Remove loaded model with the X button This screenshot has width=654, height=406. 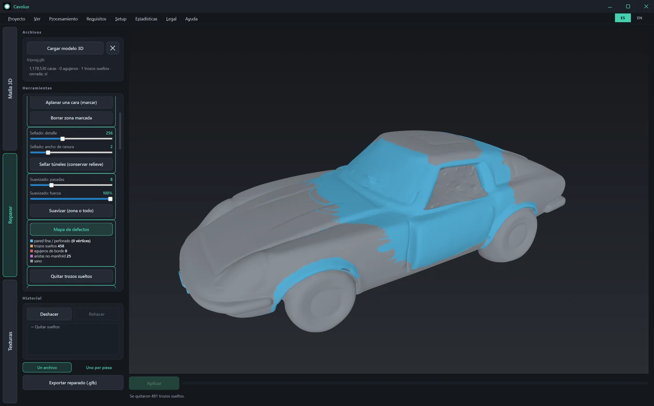click(113, 48)
